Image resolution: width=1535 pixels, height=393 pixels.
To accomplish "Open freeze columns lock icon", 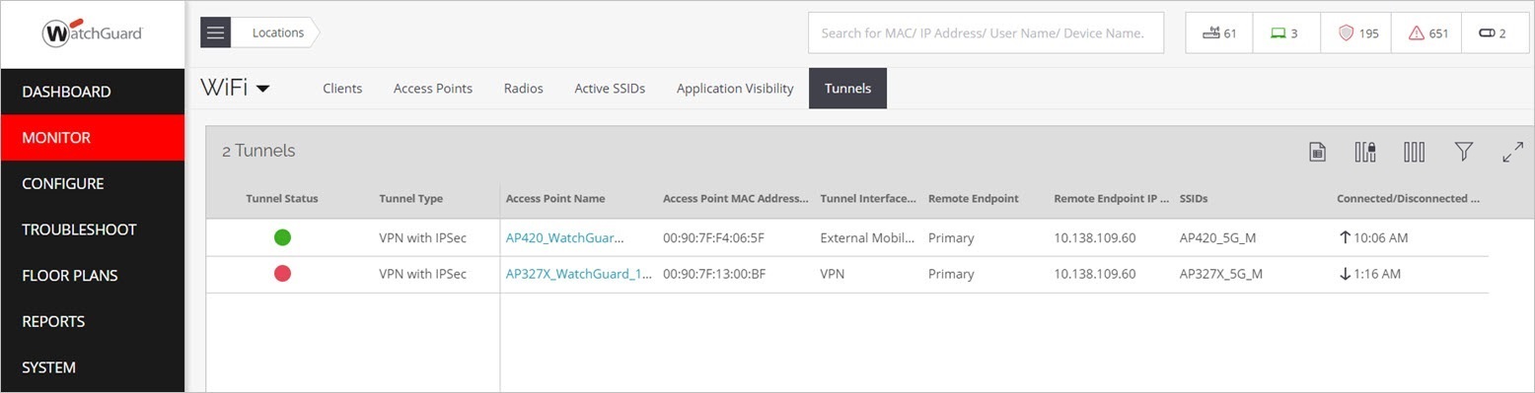I will click(1365, 152).
